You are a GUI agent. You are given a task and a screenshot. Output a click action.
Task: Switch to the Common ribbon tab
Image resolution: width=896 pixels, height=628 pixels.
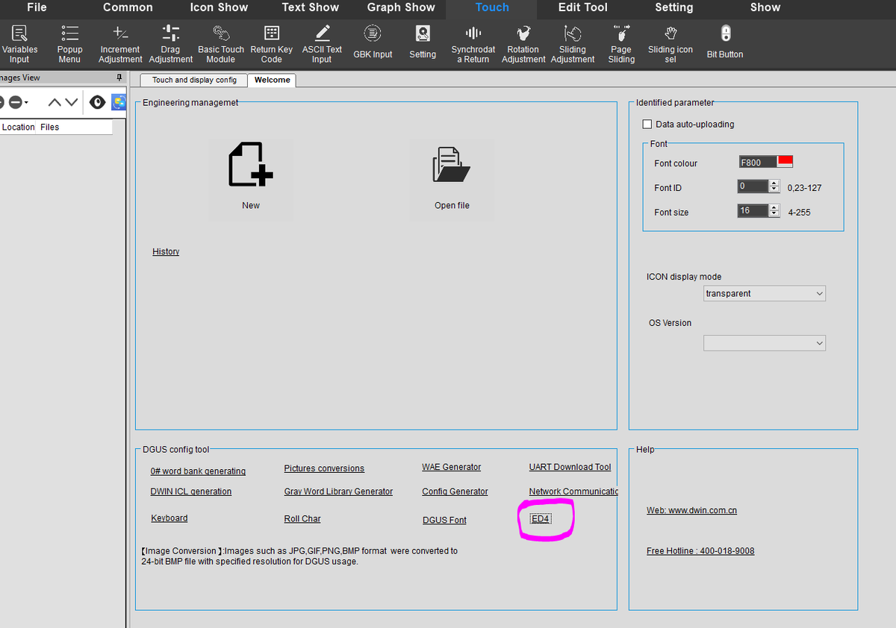pos(128,7)
